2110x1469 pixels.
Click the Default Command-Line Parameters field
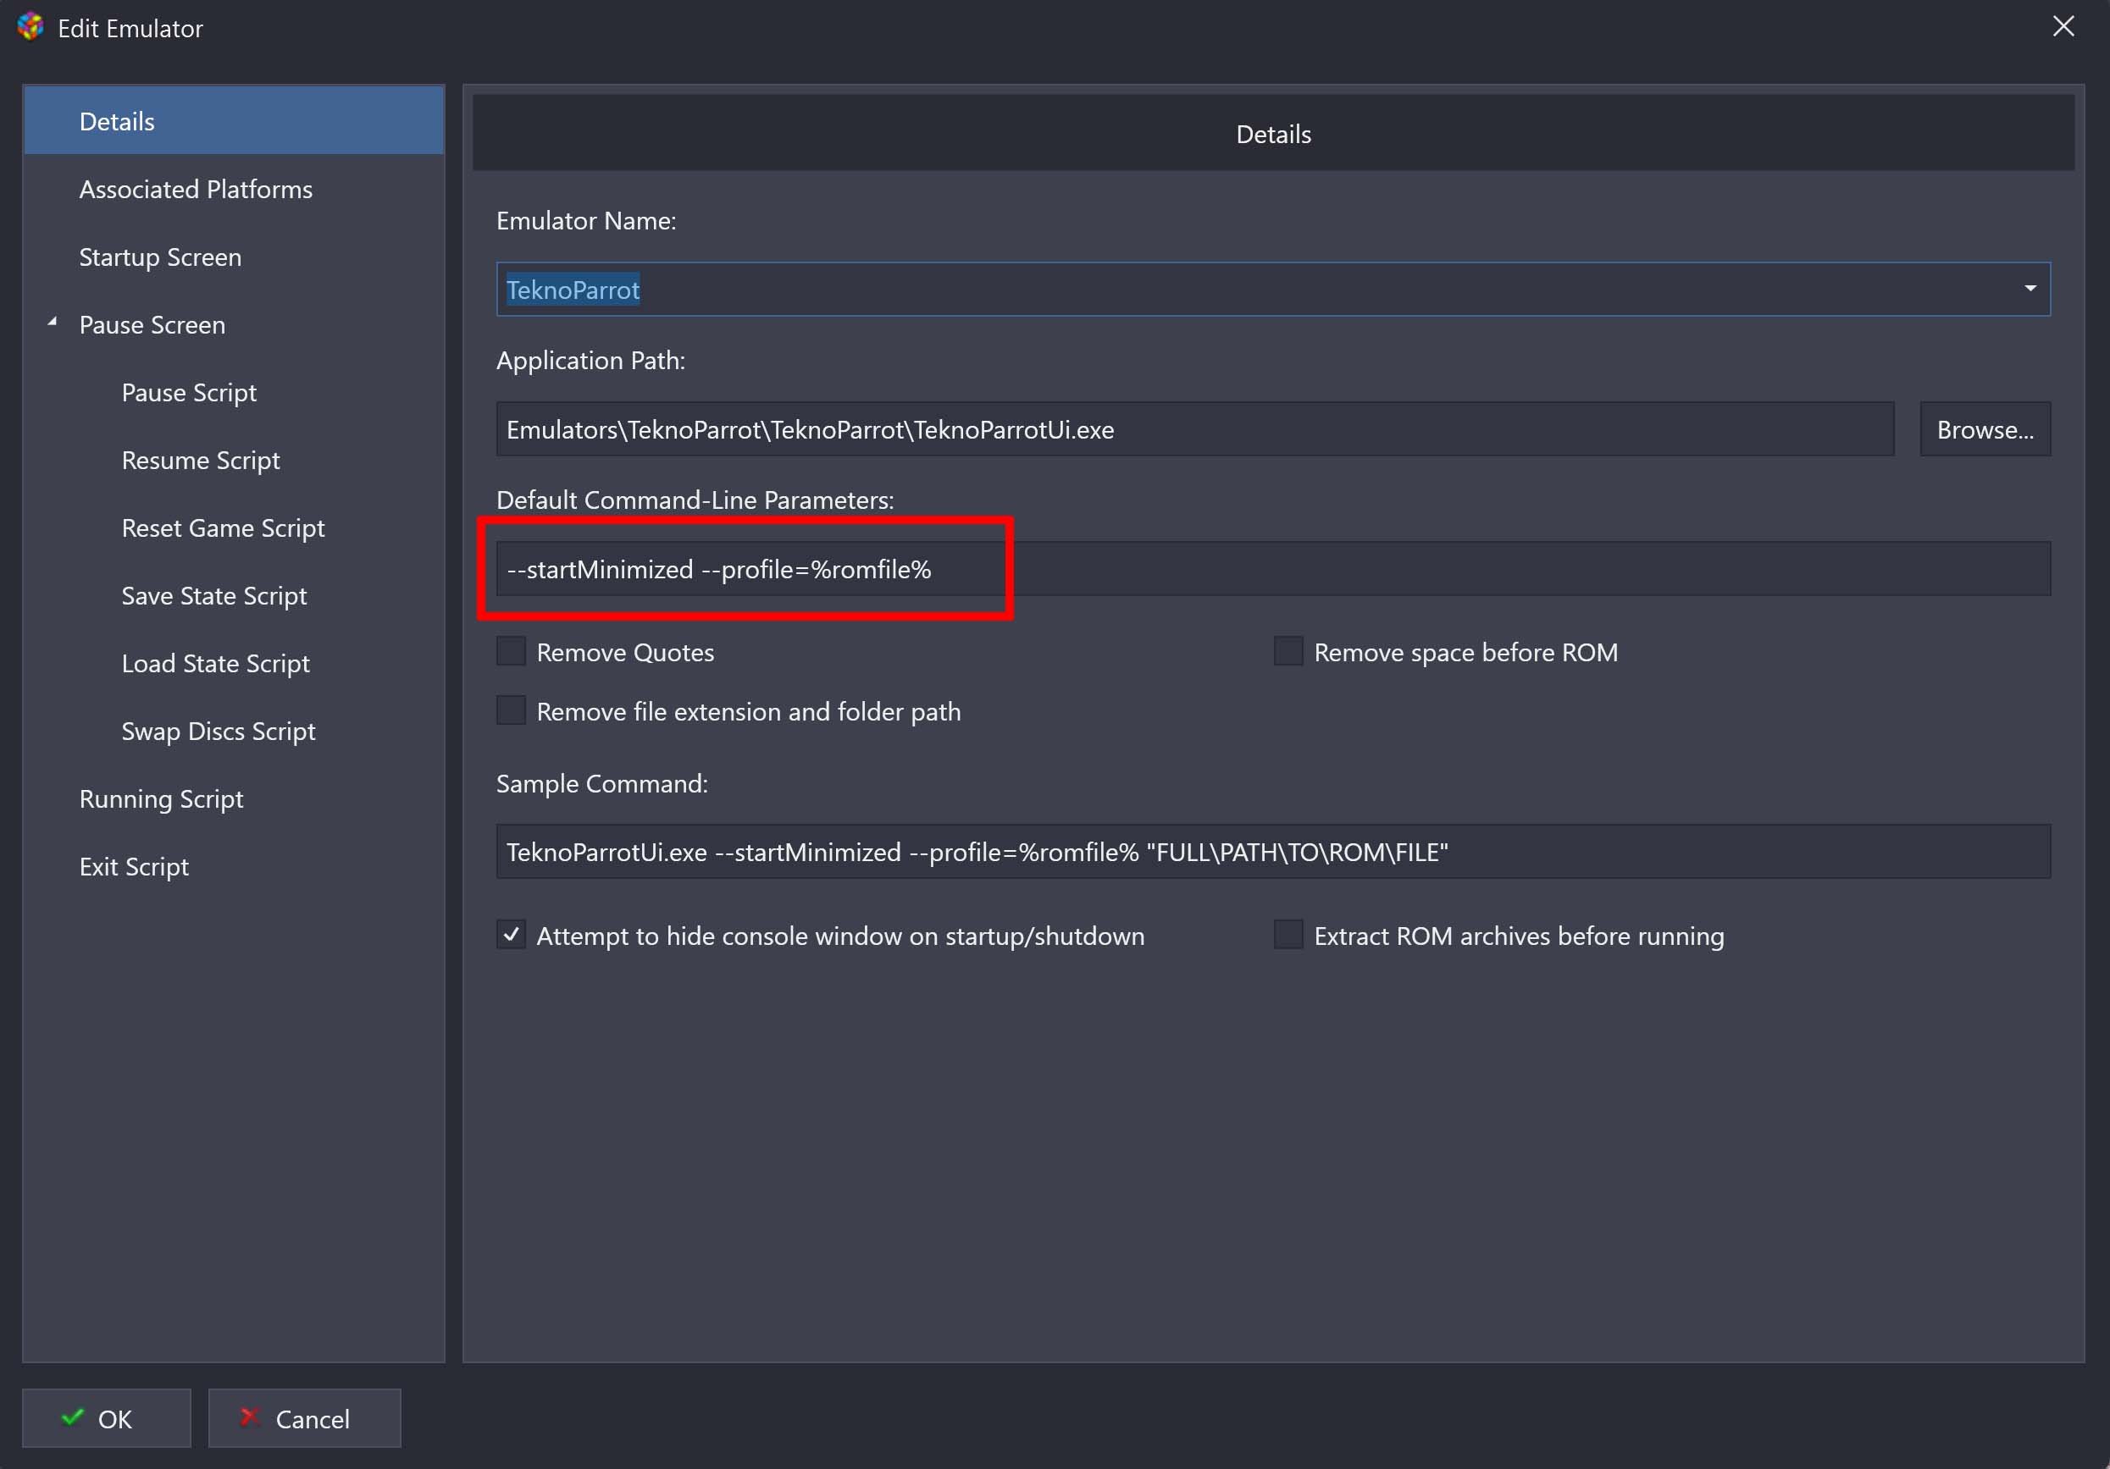tap(1273, 569)
